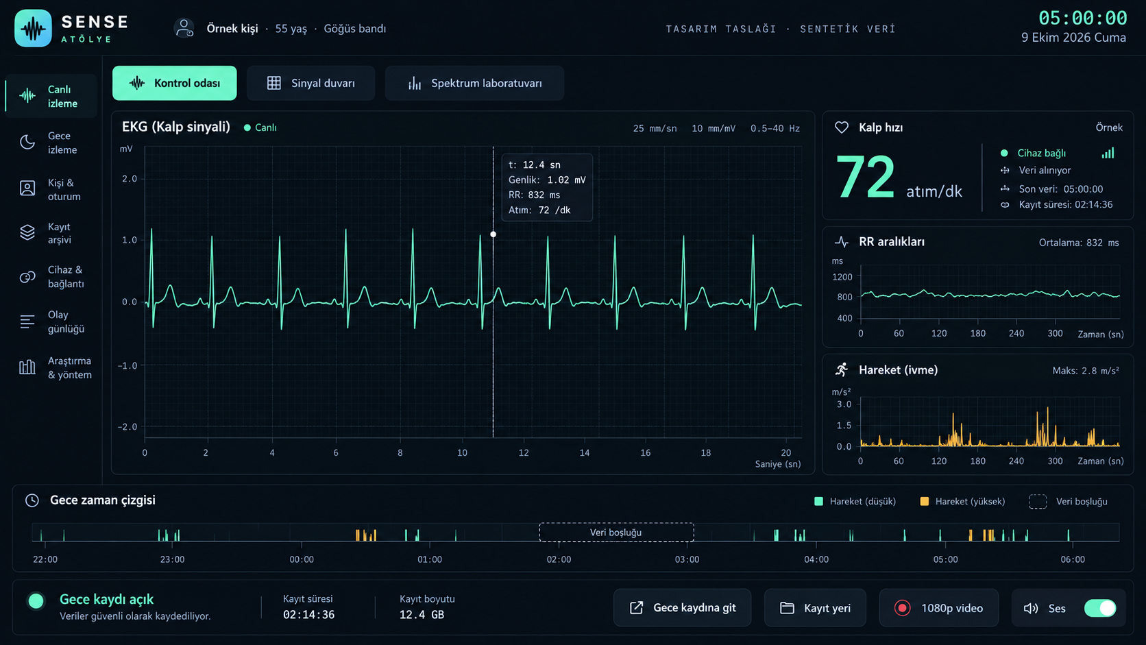
Task: Click the SENSE Atölye waveform logo
Action: (33, 28)
